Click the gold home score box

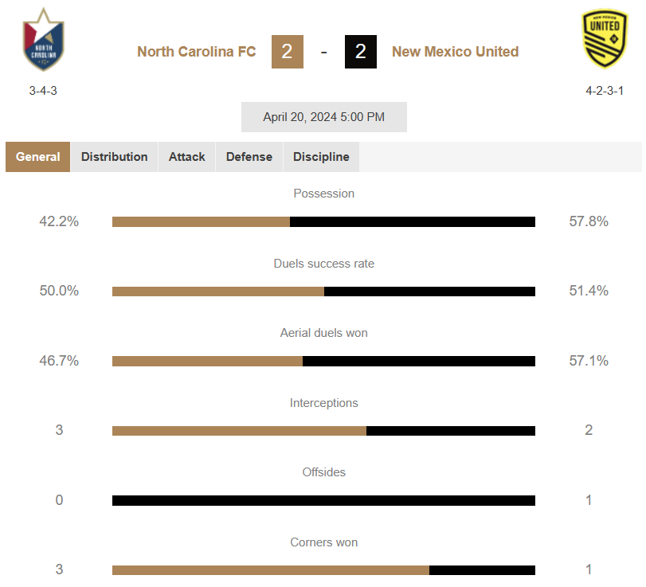tap(288, 52)
